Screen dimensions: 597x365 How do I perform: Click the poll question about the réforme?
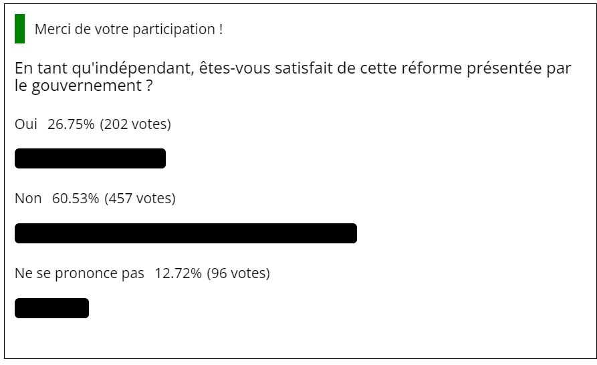point(293,77)
